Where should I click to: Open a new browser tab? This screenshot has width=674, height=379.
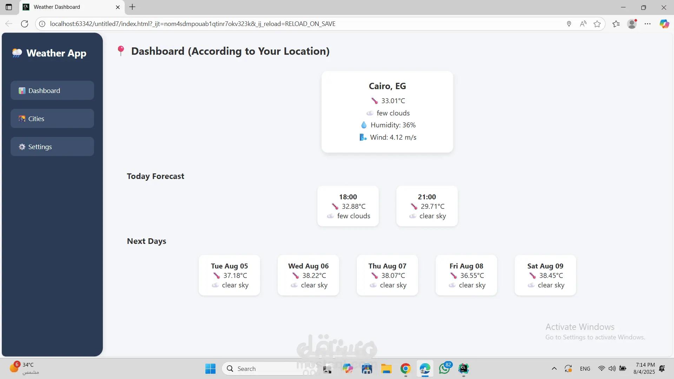(132, 7)
